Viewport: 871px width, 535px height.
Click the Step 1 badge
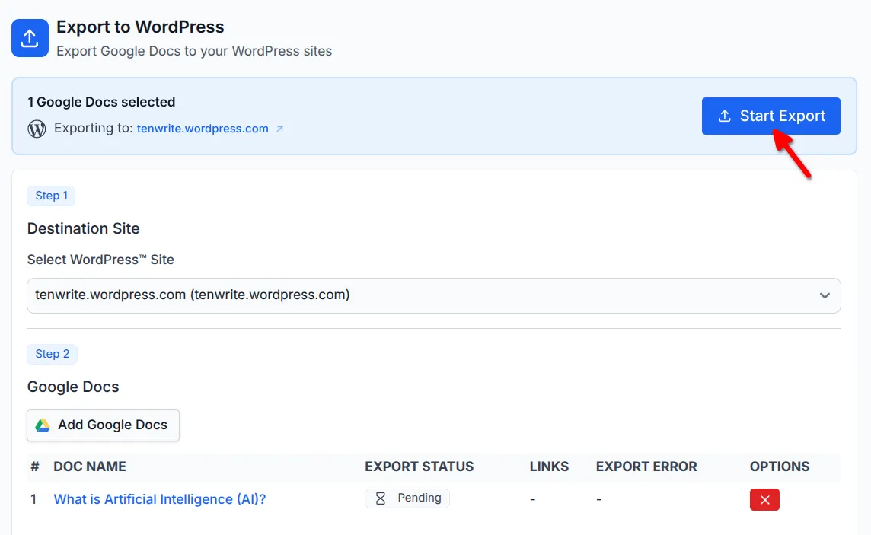(x=51, y=196)
